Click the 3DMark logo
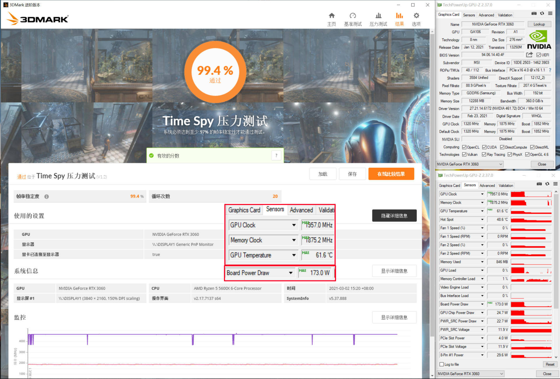Viewport: 560px width, 379px height. coord(37,18)
